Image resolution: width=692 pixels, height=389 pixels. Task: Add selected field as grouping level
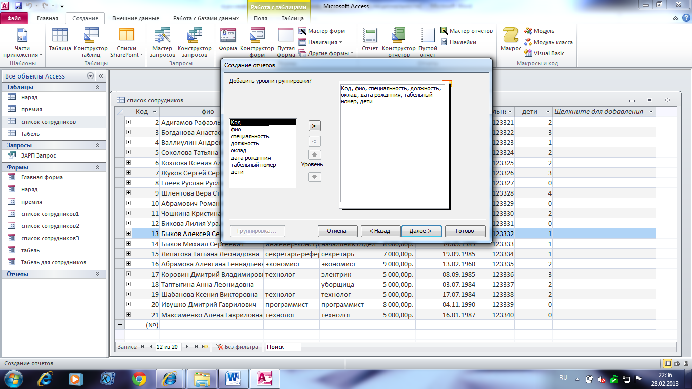point(314,126)
